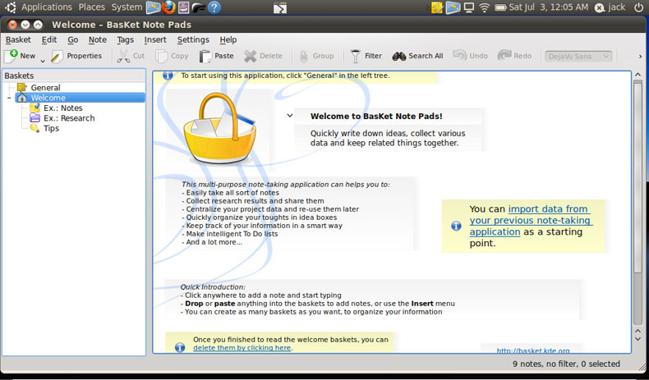This screenshot has height=380, width=649.
Task: Expand the toolbar overflow chevron
Action: 640,57
